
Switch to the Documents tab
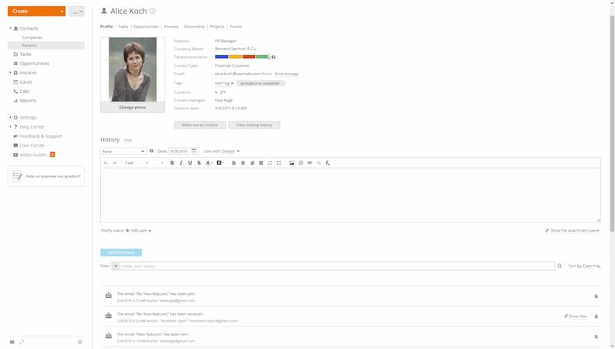point(194,26)
